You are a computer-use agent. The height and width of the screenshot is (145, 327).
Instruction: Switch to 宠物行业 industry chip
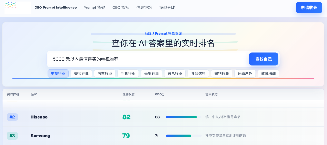222,74
